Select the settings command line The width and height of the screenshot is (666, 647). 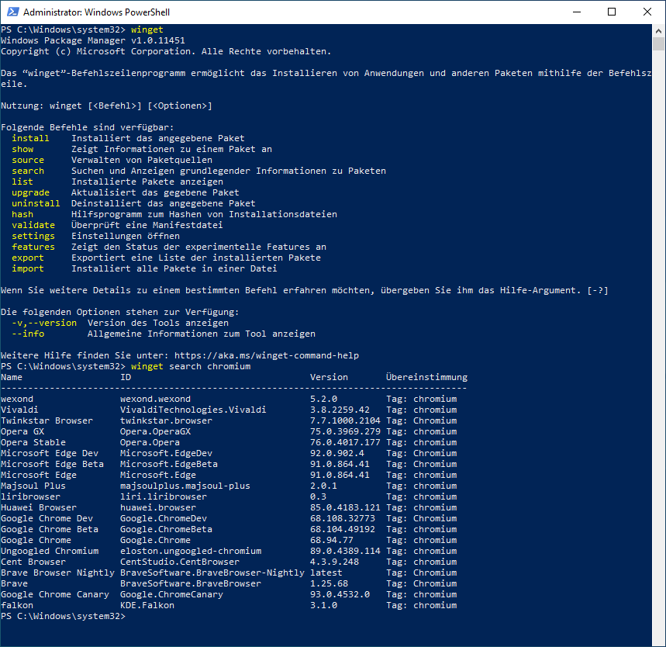point(33,235)
